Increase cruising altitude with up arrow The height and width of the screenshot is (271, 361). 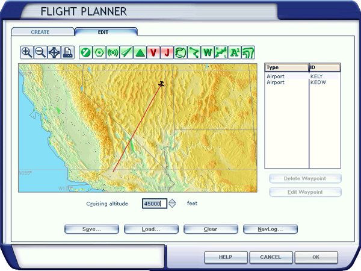[172, 201]
